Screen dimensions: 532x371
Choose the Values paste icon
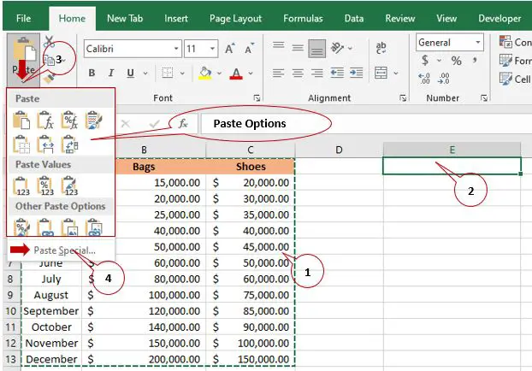point(21,186)
